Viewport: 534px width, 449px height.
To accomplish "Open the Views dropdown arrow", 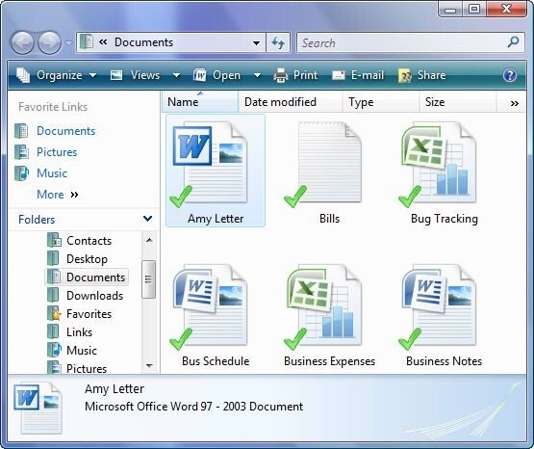I will coord(176,75).
